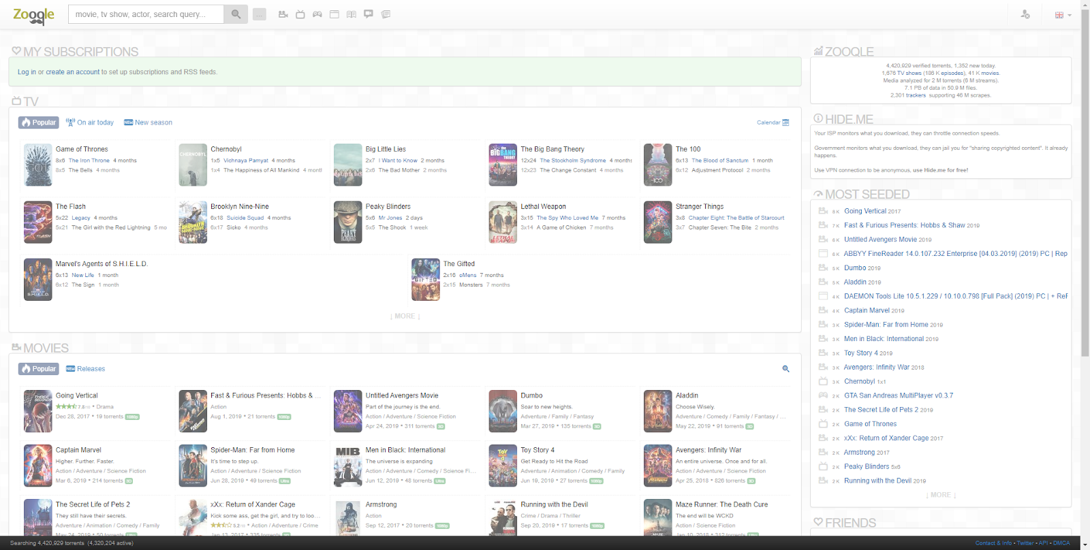Open Toy Story 4 poster in Movies

[503, 466]
